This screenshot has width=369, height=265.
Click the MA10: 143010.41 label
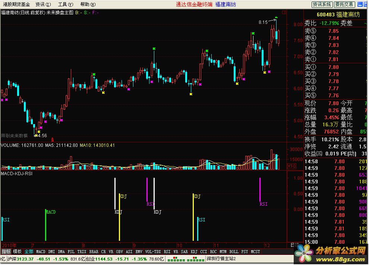[97, 145]
